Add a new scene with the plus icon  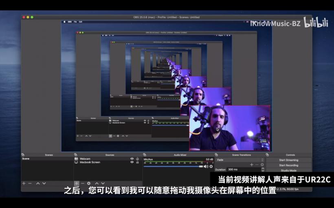(24, 183)
